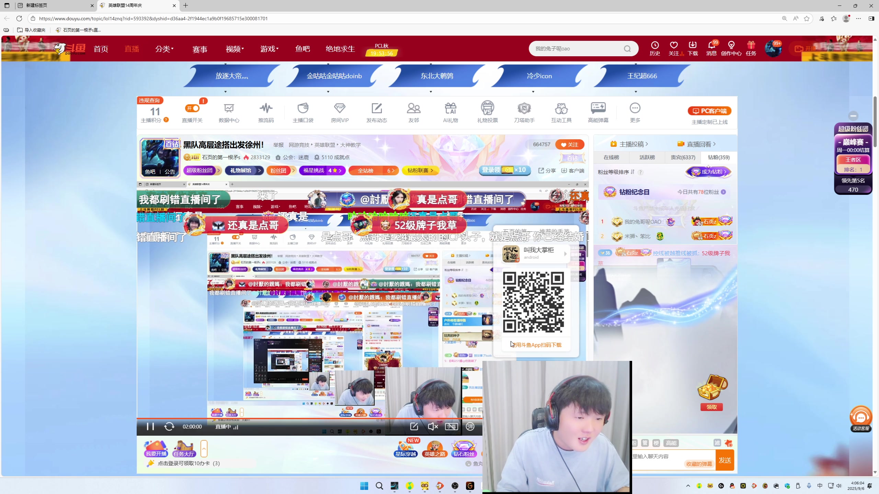The height and width of the screenshot is (494, 879).
Task: Open Windows Start button on taskbar
Action: point(364,486)
